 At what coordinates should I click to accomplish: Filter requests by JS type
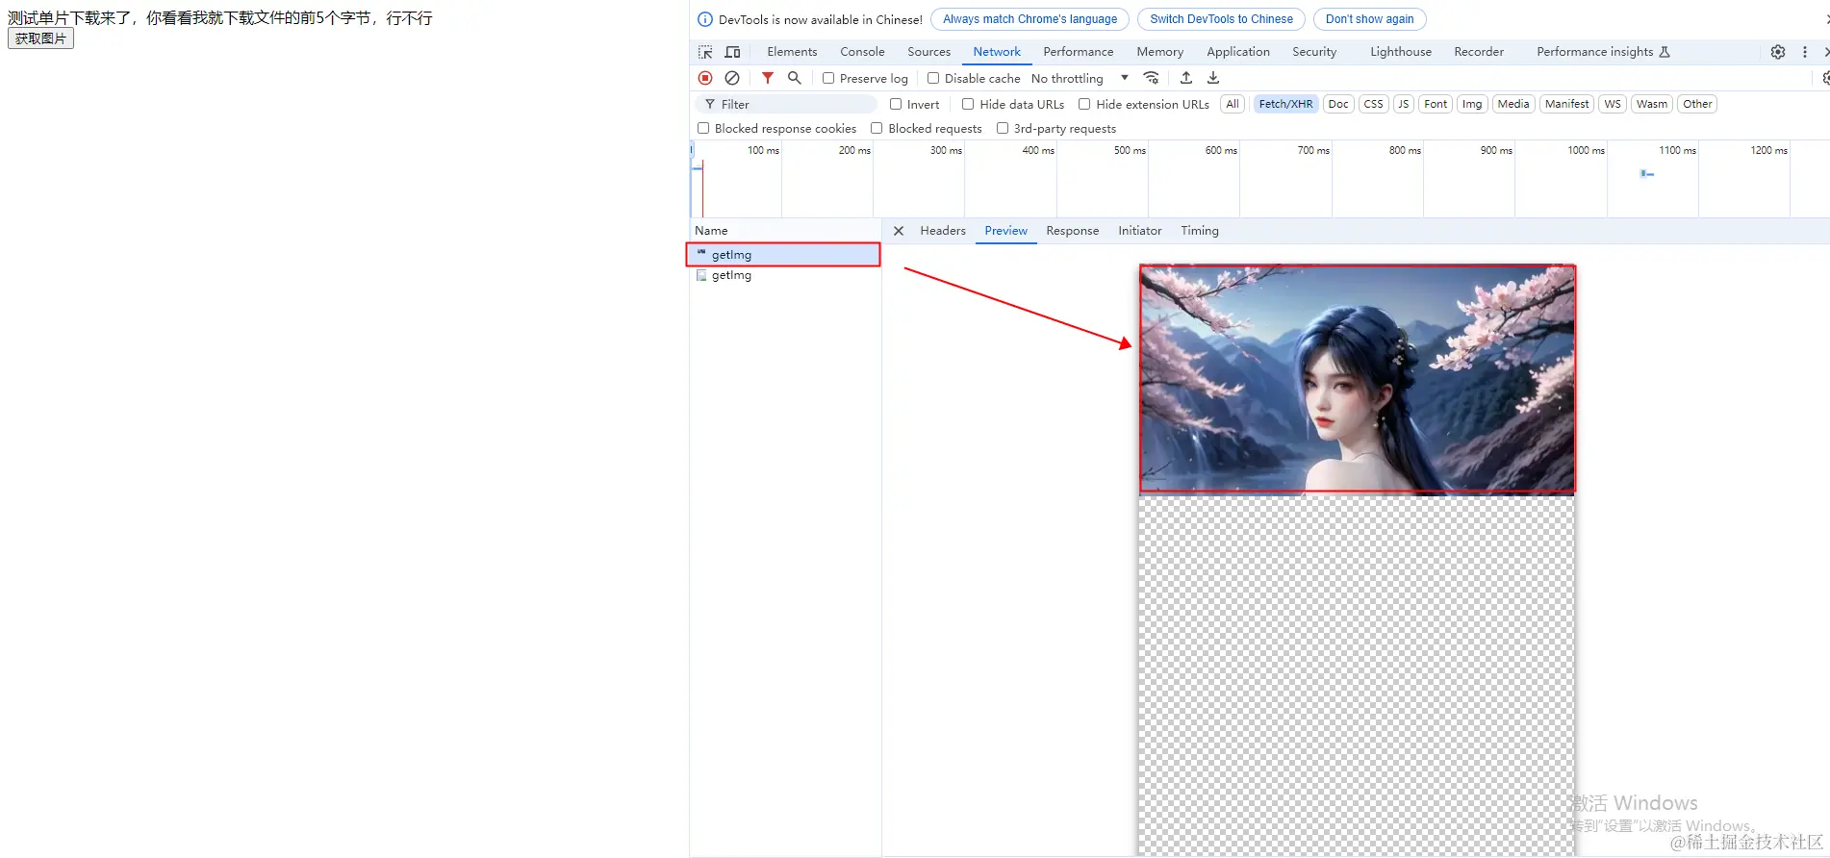point(1404,104)
